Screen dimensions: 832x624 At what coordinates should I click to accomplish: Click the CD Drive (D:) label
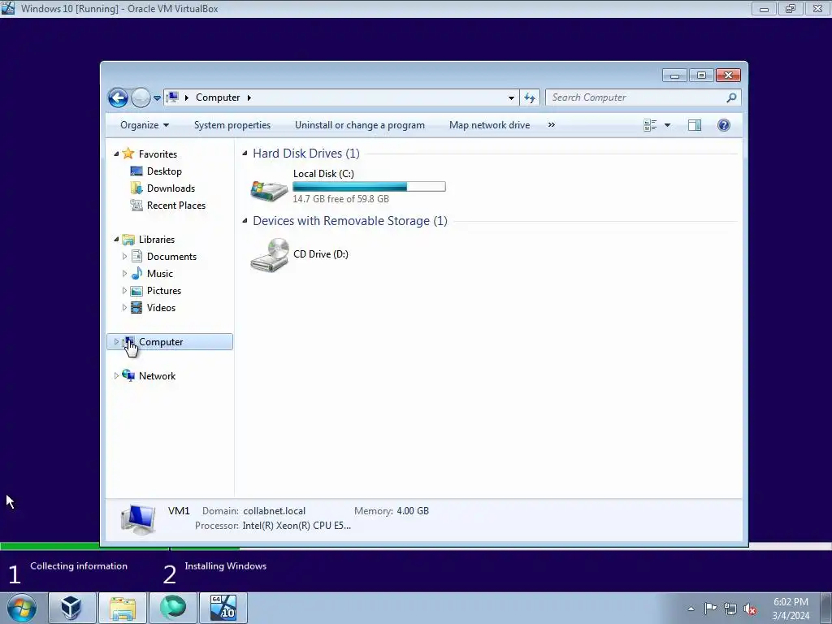[320, 254]
